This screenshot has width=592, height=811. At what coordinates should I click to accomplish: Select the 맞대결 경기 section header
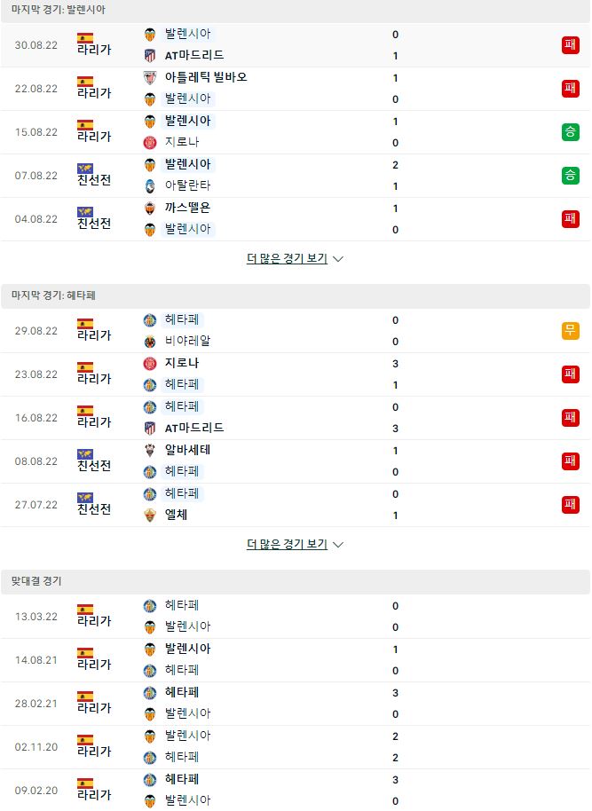296,581
